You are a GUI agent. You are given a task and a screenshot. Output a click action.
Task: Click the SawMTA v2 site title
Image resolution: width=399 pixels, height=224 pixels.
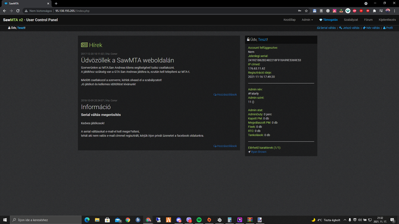30,20
